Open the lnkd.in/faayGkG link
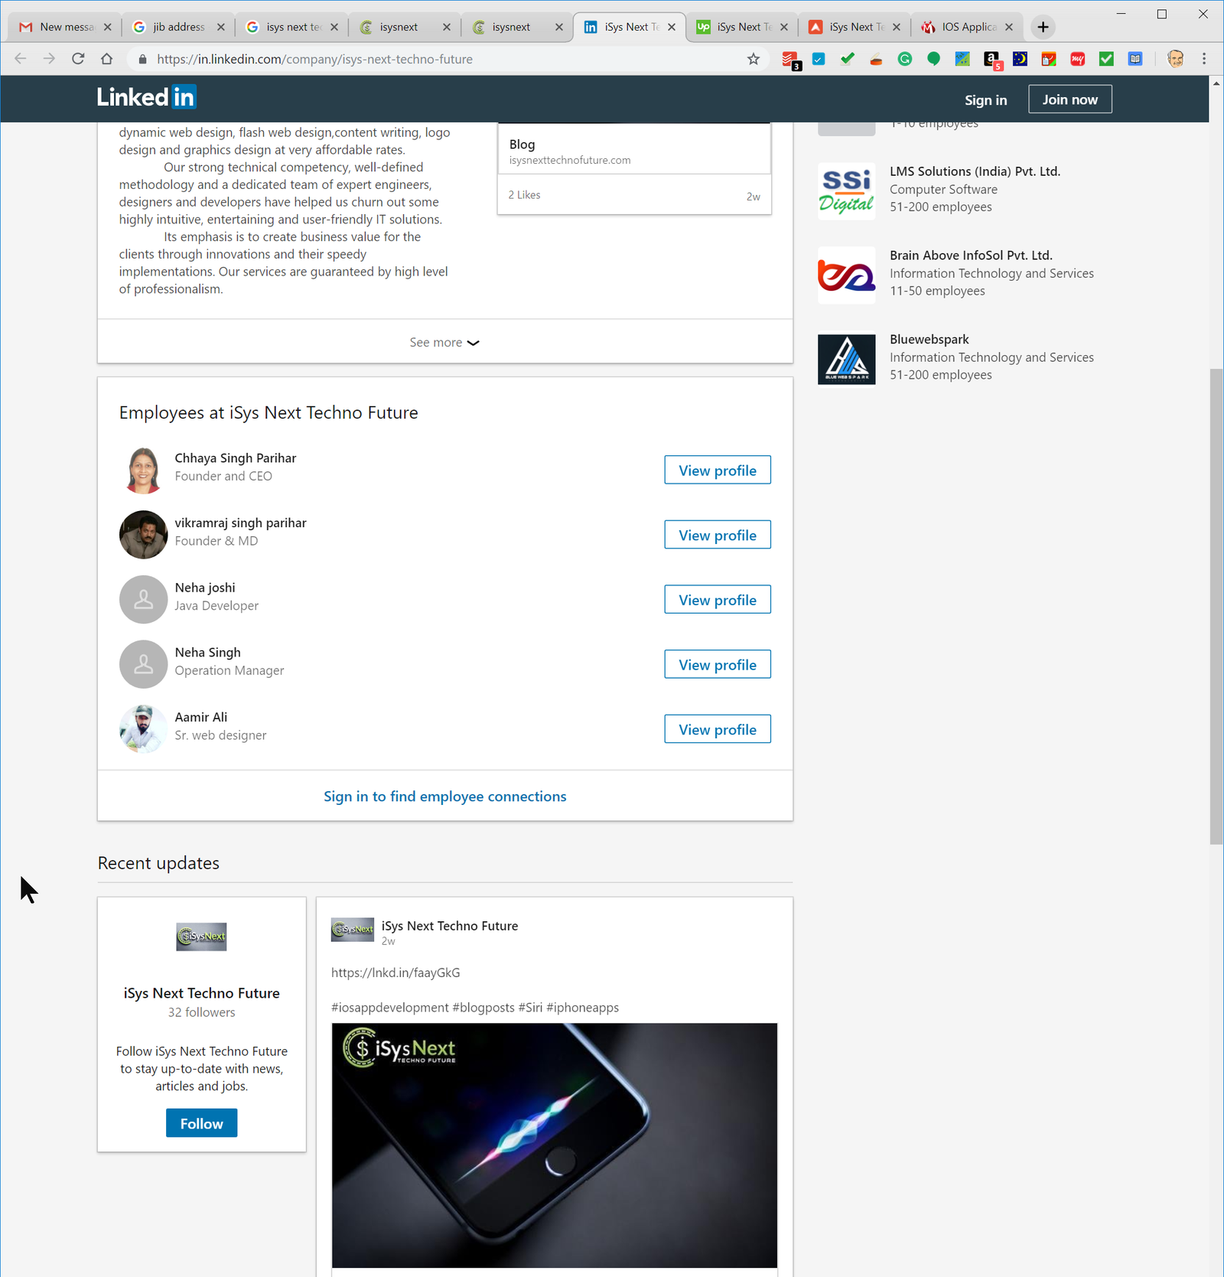The image size is (1224, 1277). [396, 972]
